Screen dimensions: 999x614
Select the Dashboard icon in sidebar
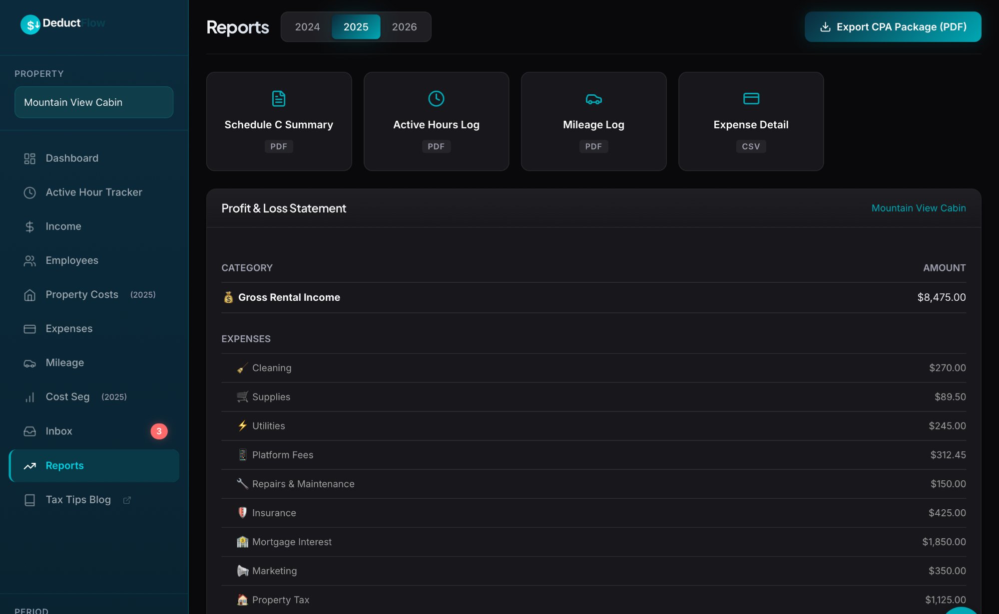click(29, 158)
